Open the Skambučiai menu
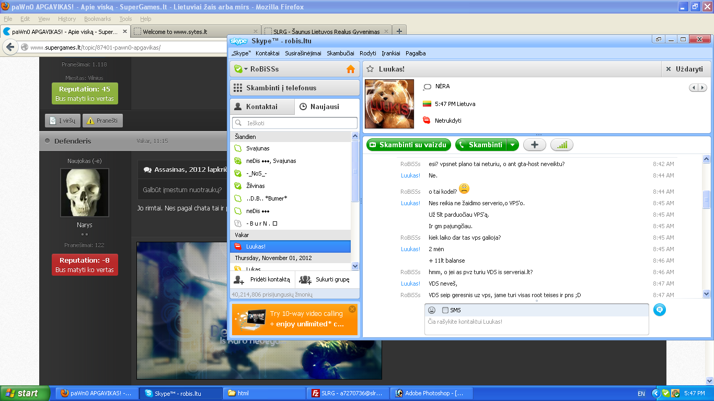Viewport: 714px width, 401px height. 340,53
